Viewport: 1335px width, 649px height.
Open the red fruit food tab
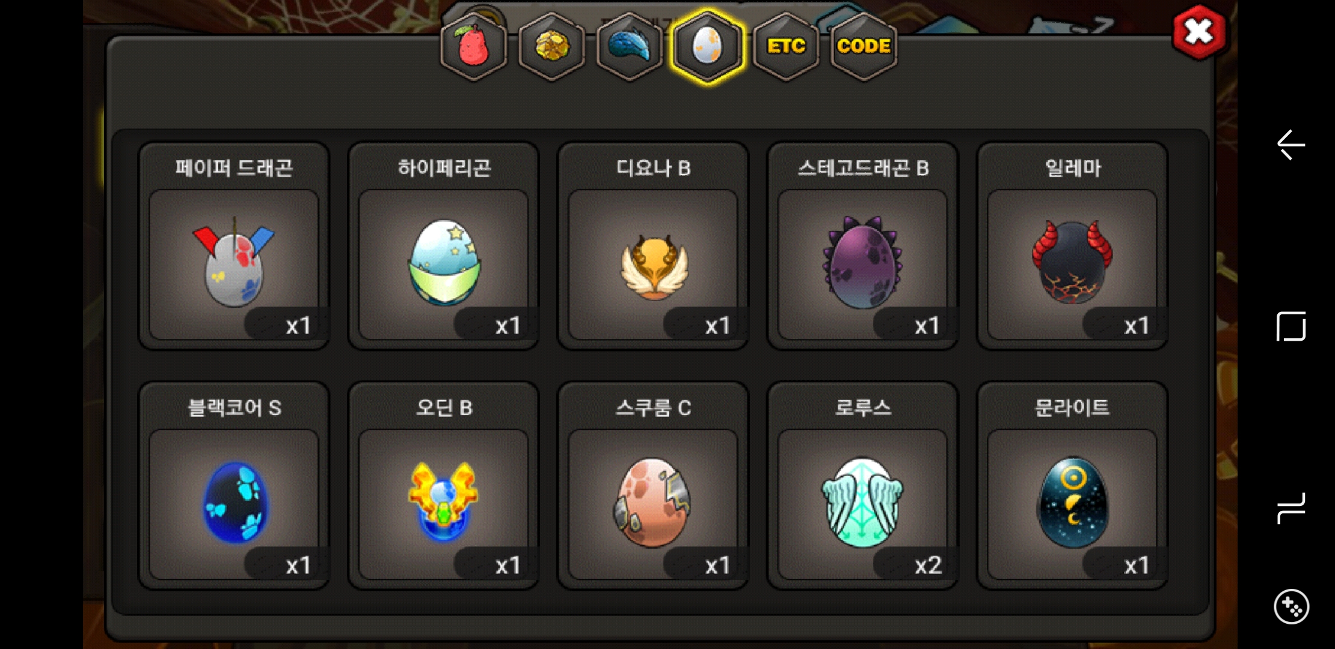click(474, 46)
